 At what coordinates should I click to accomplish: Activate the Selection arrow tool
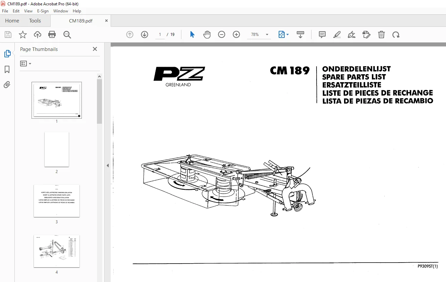point(192,35)
